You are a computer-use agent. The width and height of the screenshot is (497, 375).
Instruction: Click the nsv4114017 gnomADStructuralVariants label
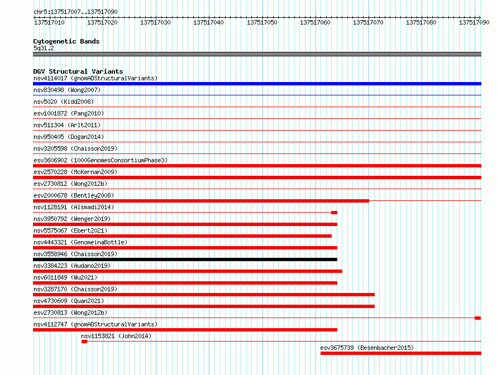click(95, 78)
